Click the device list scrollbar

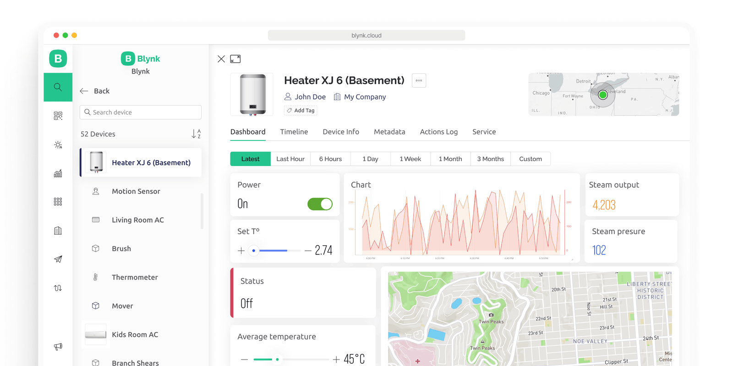point(202,211)
